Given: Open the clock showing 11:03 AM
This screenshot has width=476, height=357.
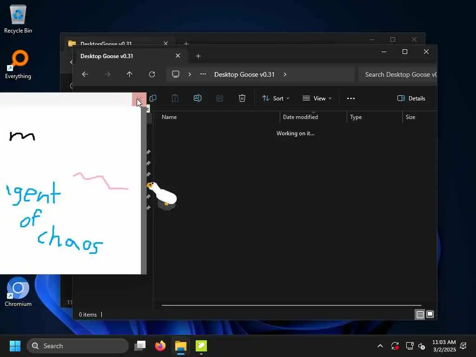Looking at the screenshot, I should click(444, 346).
